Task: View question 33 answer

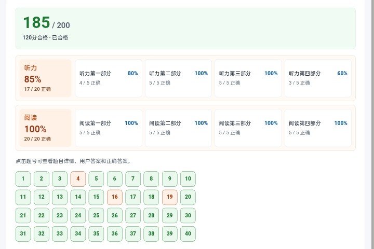Action: pyautogui.click(x=60, y=234)
